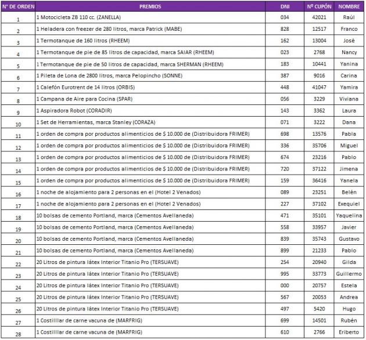This screenshot has width=366, height=340.
Task: Click the DNI column header
Action: (285, 6)
